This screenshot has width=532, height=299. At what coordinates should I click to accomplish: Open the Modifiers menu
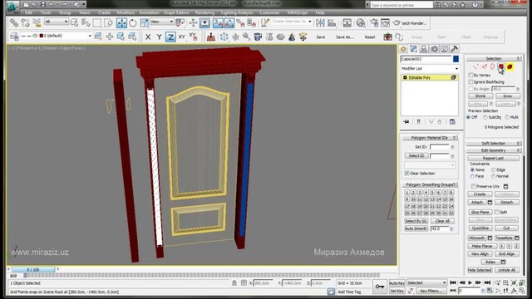pyautogui.click(x=126, y=12)
